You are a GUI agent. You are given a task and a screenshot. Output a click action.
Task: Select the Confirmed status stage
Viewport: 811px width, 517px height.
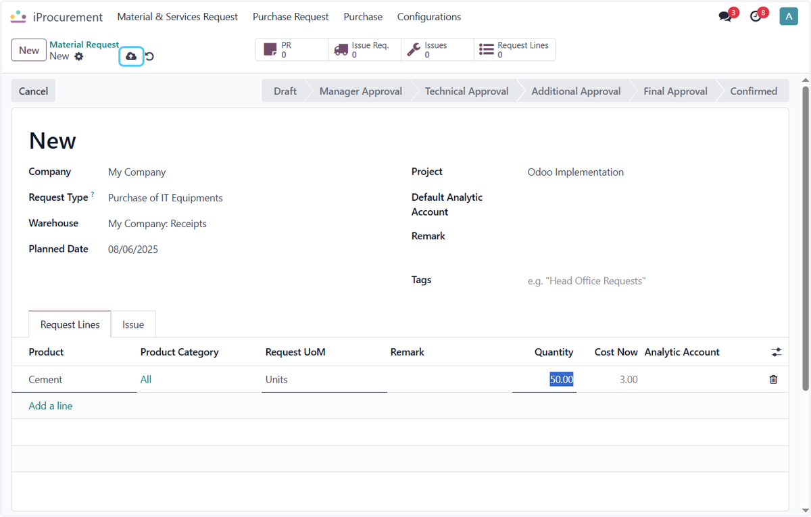(754, 91)
